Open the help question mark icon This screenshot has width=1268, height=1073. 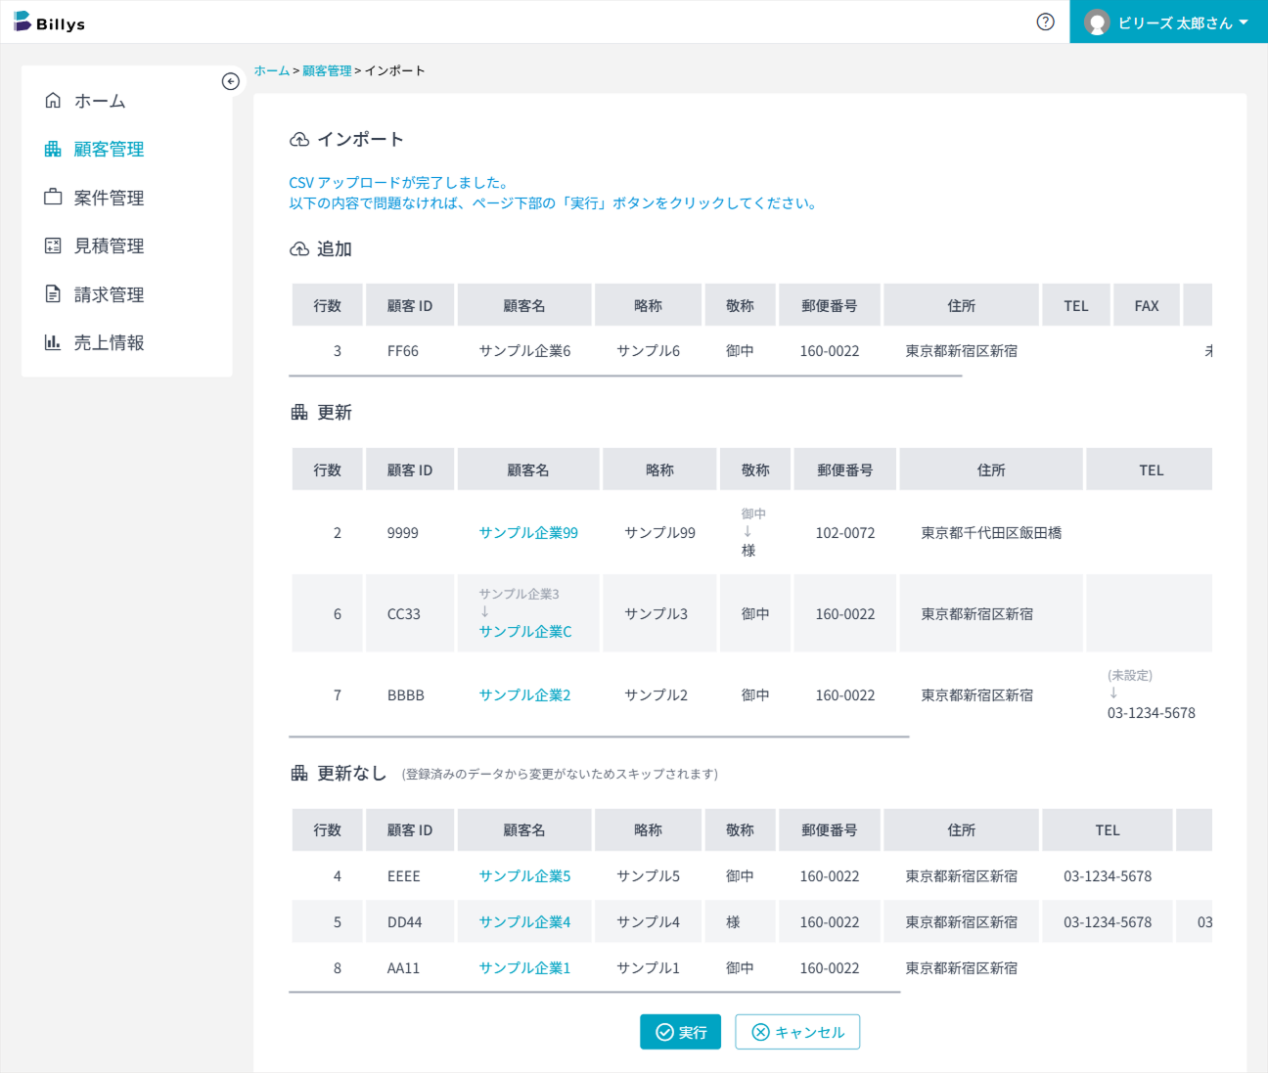point(1046,22)
